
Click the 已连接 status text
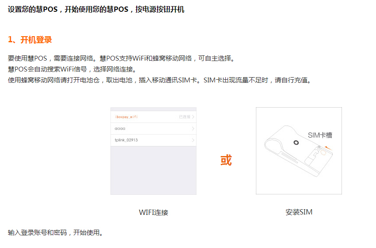pos(185,117)
